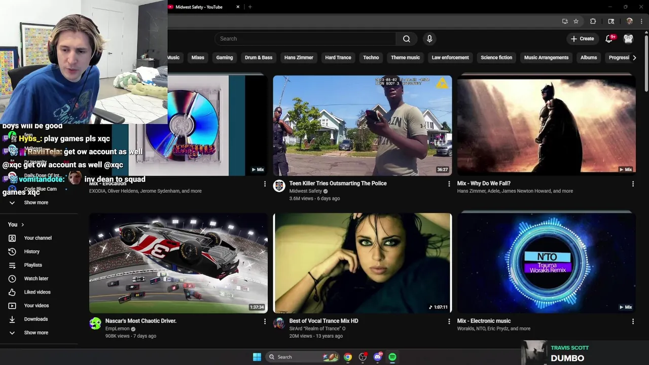Open options for Evocation mix

pyautogui.click(x=265, y=184)
